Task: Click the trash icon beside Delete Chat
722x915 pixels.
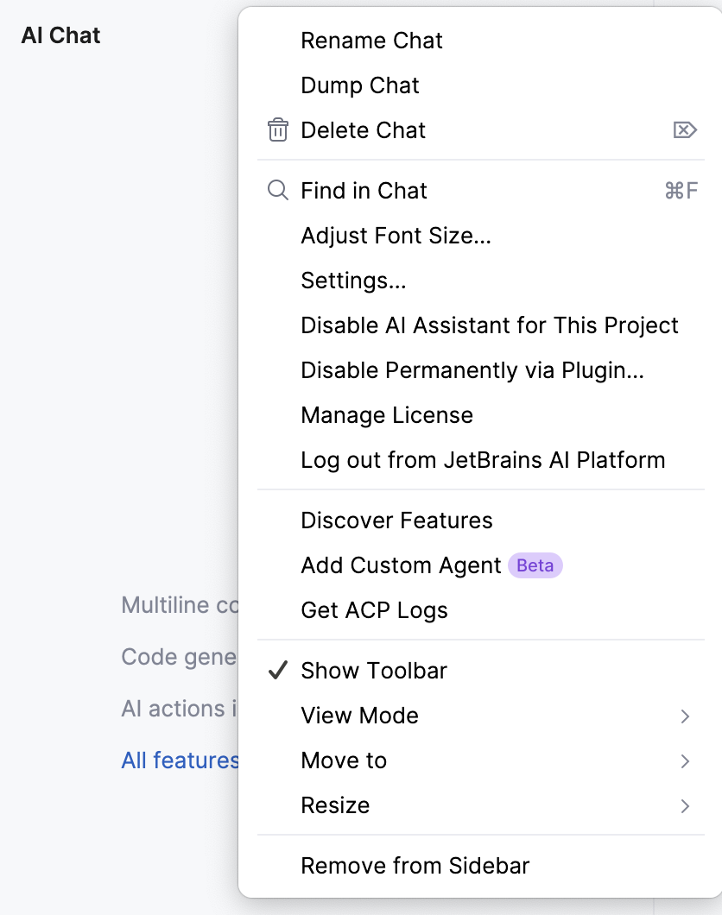Action: coord(276,129)
